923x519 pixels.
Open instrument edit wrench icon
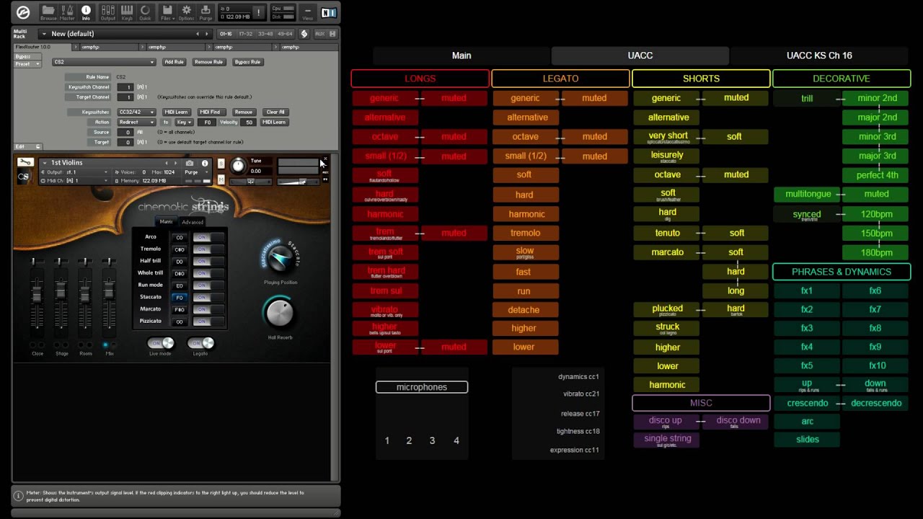coord(25,162)
